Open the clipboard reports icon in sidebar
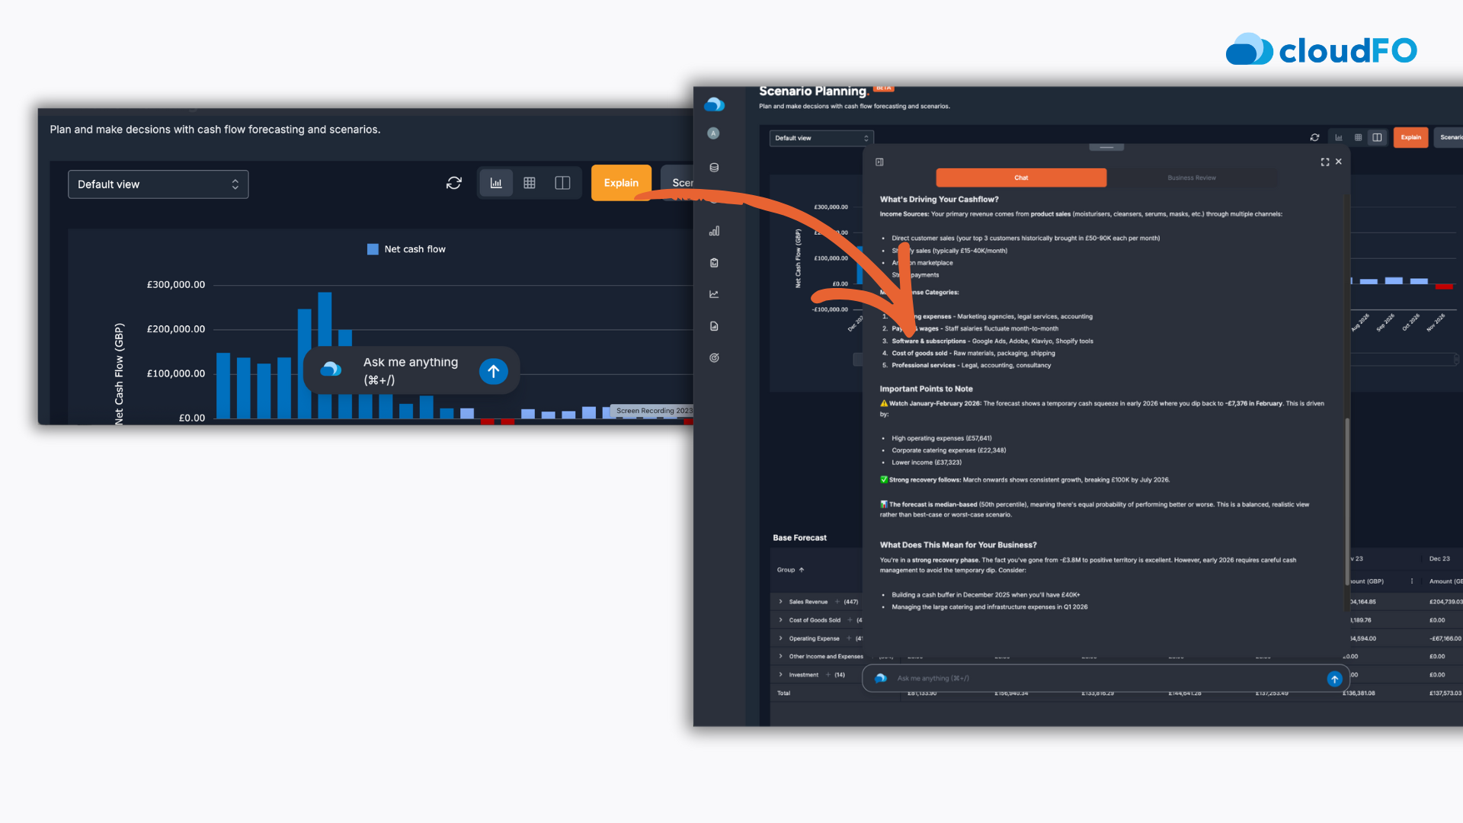The width and height of the screenshot is (1463, 823). 714,263
